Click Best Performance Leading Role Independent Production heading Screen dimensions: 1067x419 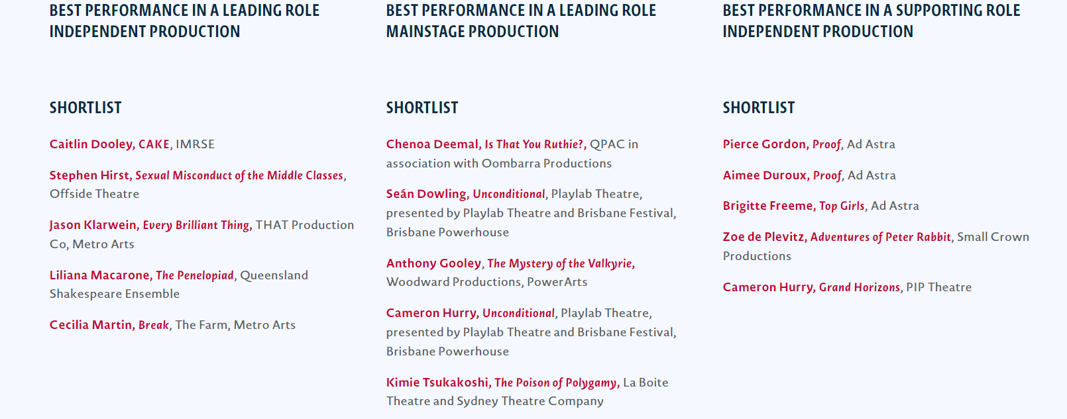point(184,21)
